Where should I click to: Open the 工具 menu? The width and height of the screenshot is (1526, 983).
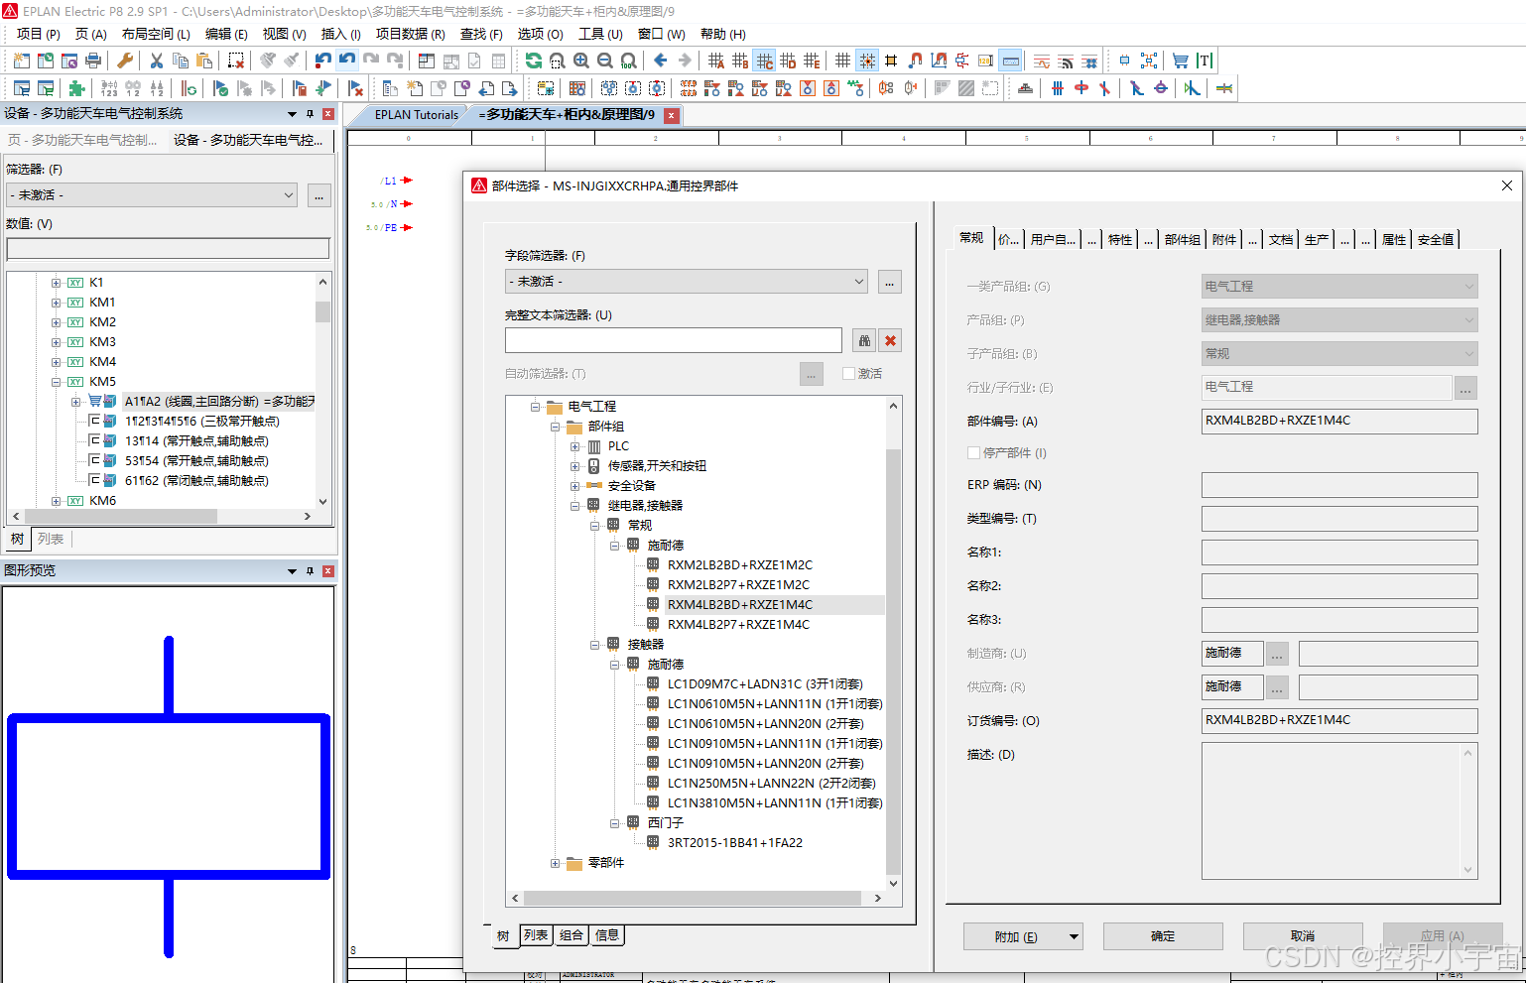click(x=600, y=34)
